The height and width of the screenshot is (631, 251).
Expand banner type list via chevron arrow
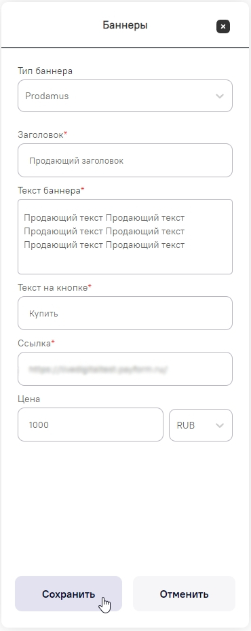pos(220,96)
